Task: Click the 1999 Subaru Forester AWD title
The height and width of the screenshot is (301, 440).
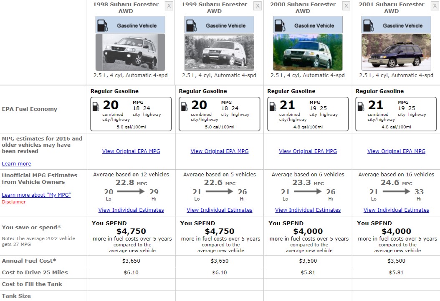Action: 215,8
